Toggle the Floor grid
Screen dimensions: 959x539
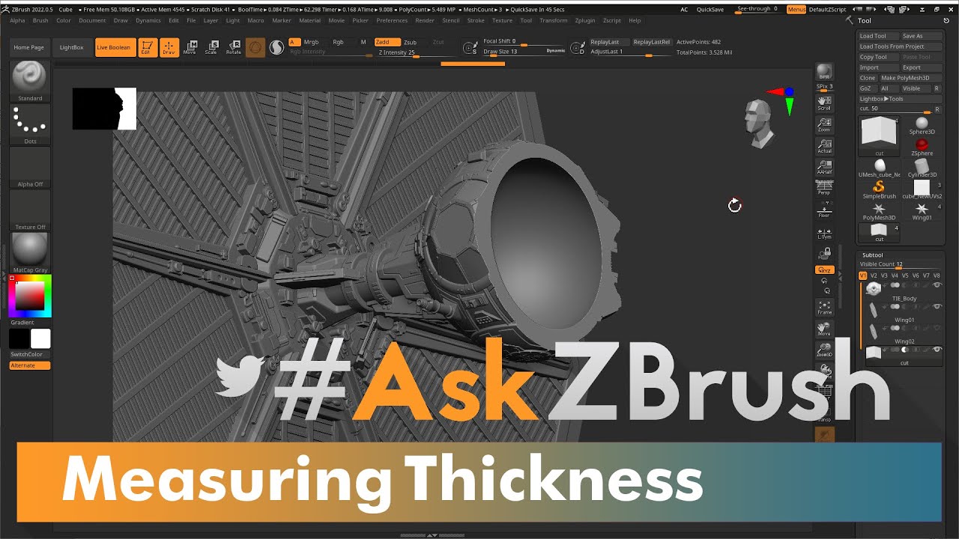824,210
